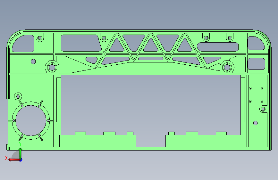Select the screw boss above the large circular flange
This screenshot has height=180, width=278.
coord(18,96)
